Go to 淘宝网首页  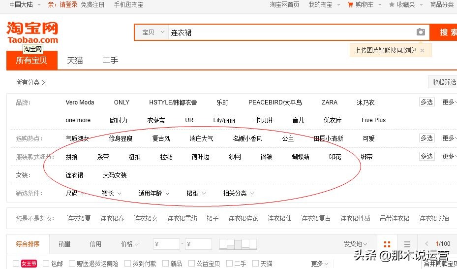(x=284, y=4)
